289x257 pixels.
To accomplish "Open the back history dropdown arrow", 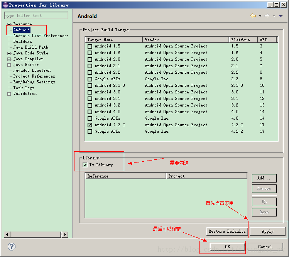I will [x=260, y=16].
